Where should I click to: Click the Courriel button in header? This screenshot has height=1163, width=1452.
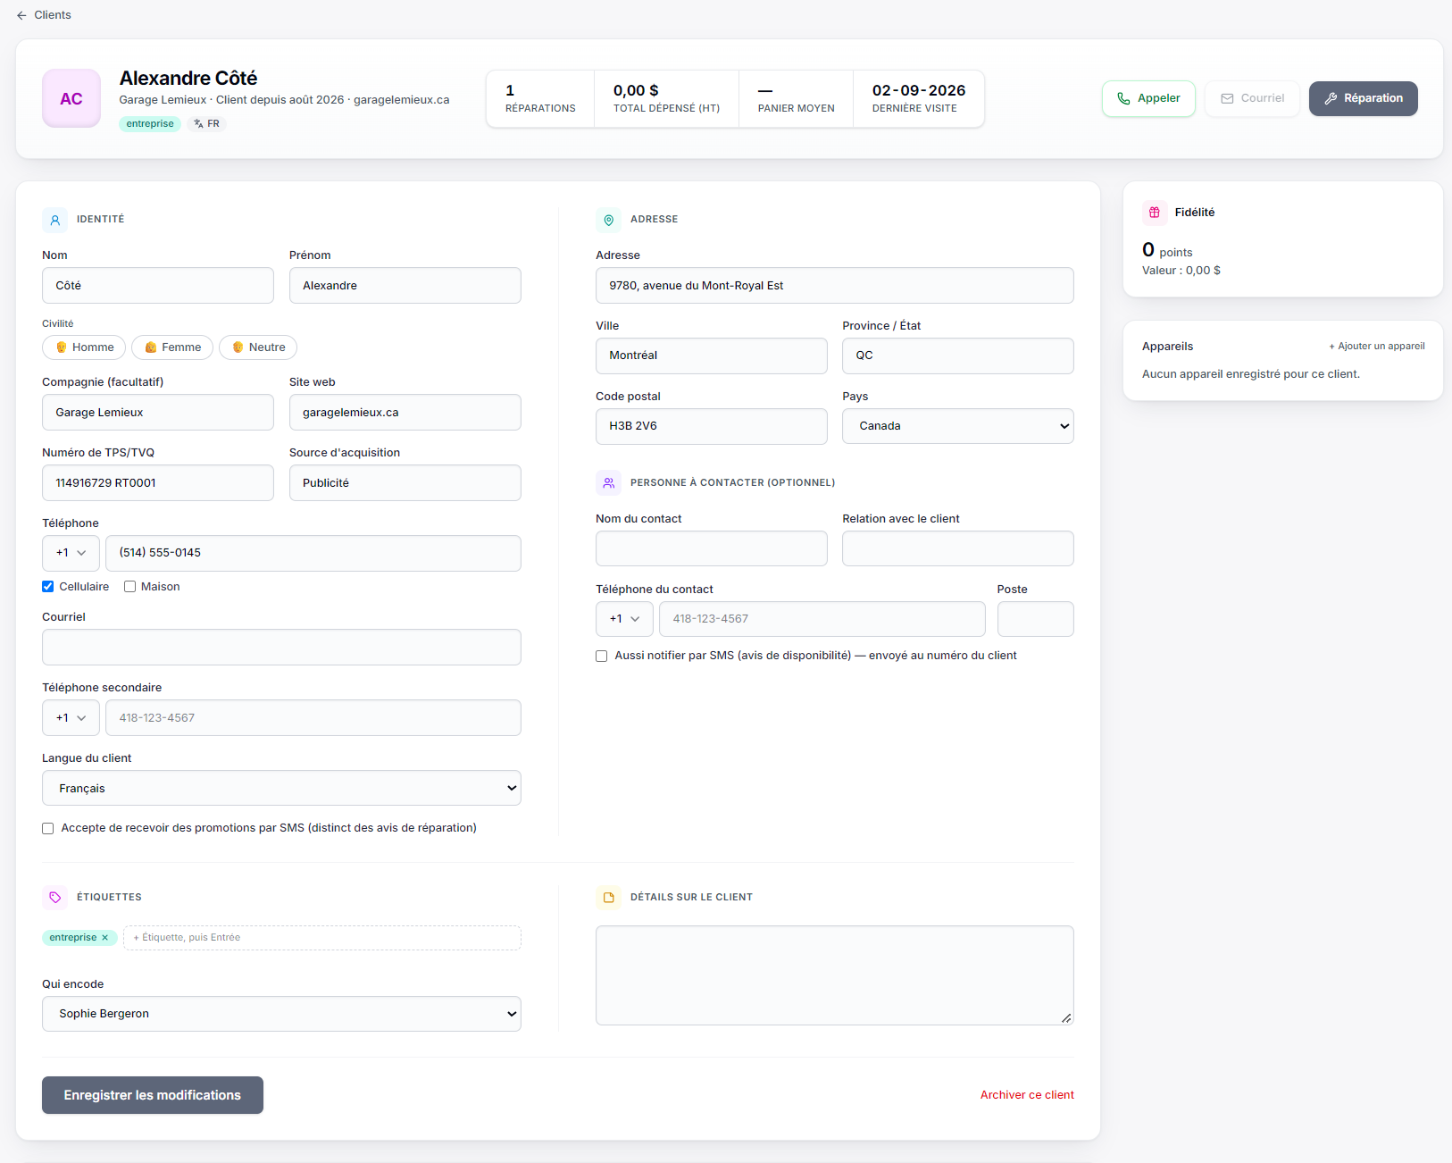(1252, 99)
